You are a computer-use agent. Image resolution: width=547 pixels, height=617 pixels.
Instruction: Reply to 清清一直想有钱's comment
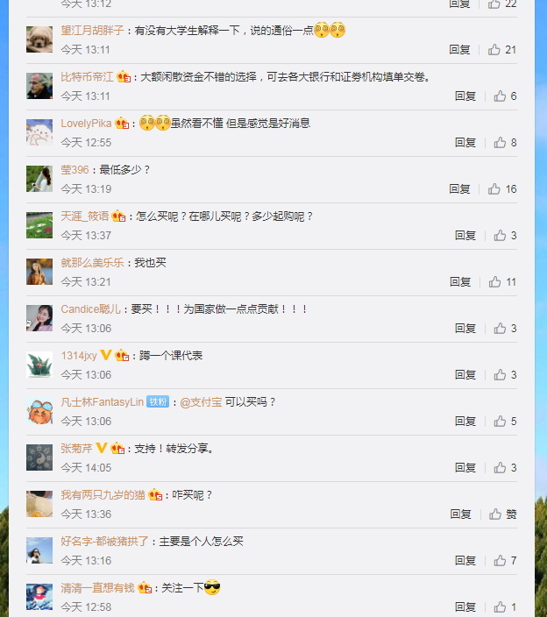(465, 606)
